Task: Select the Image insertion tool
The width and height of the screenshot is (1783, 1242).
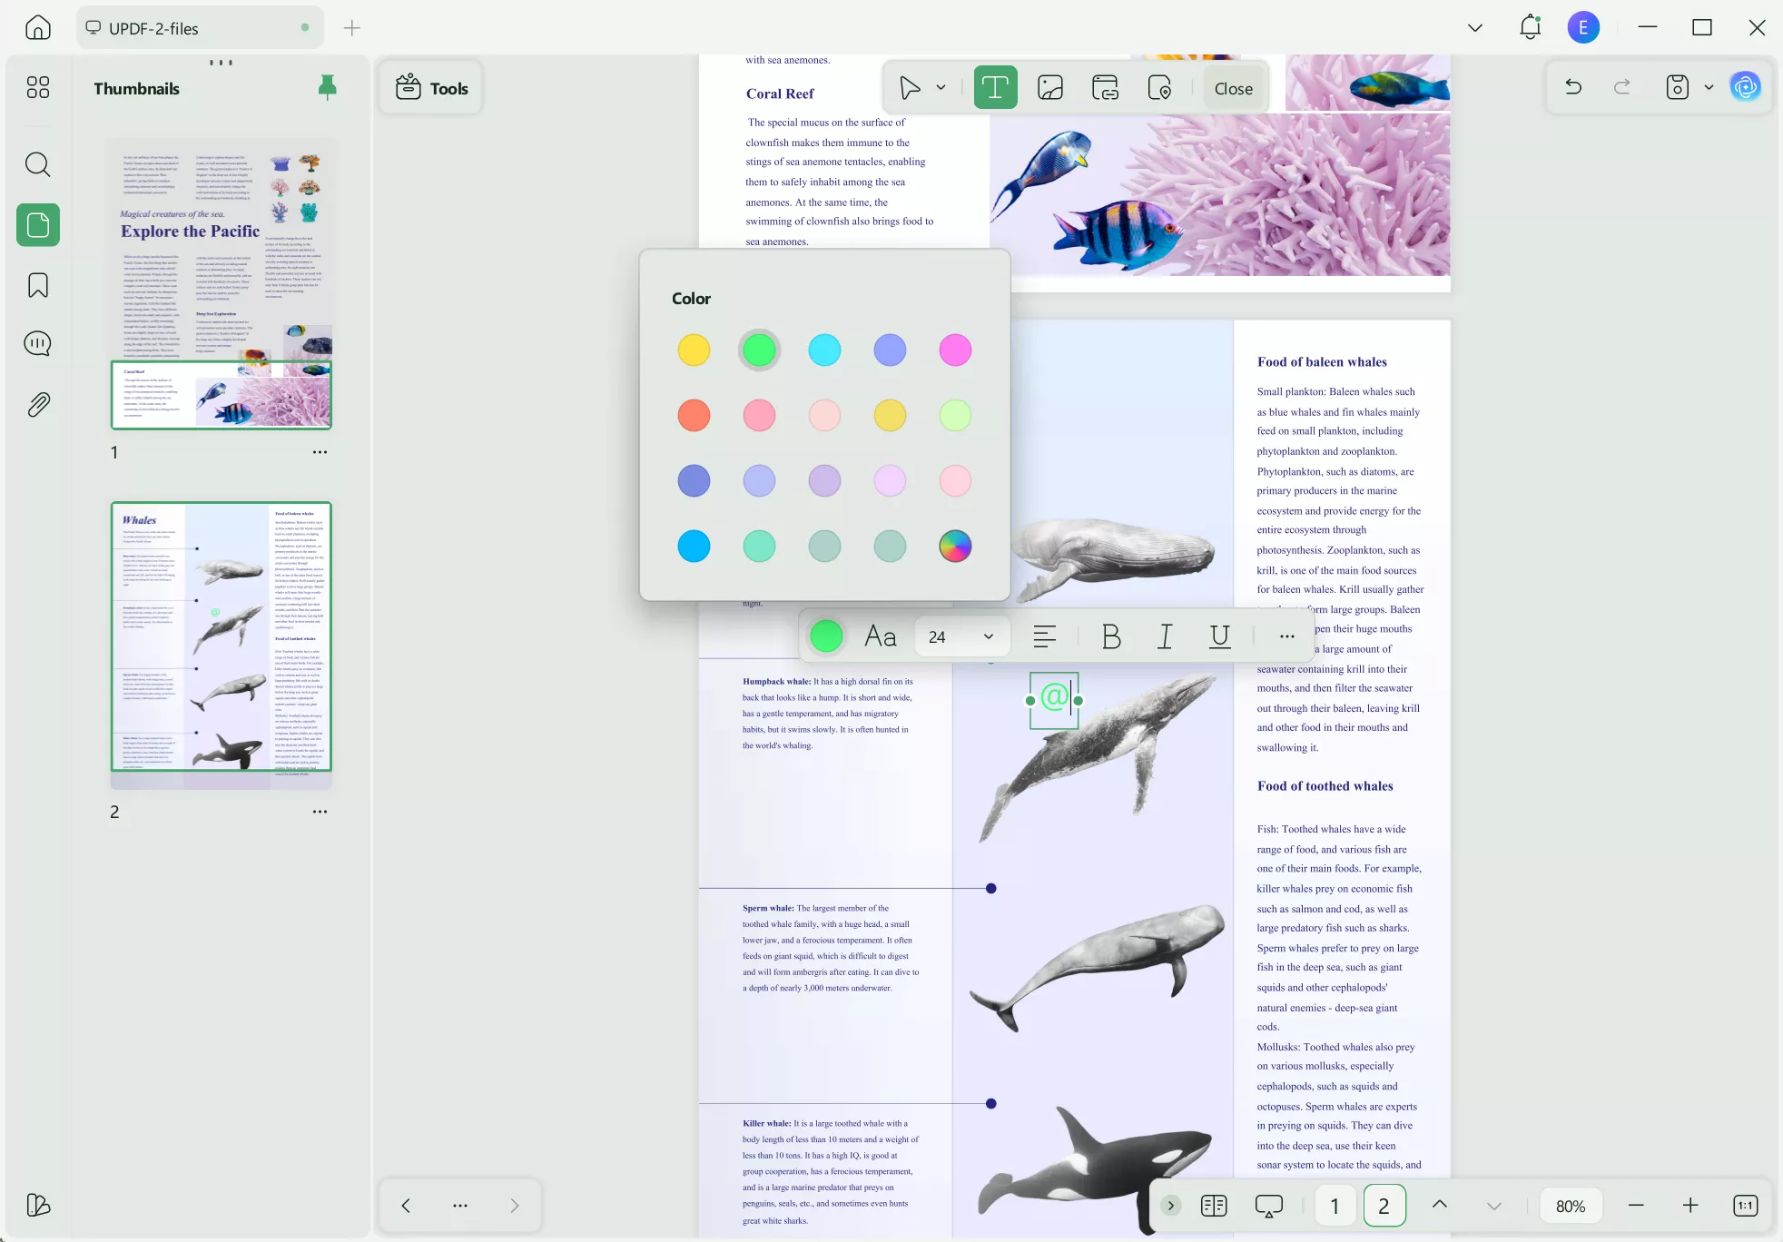Action: point(1049,87)
